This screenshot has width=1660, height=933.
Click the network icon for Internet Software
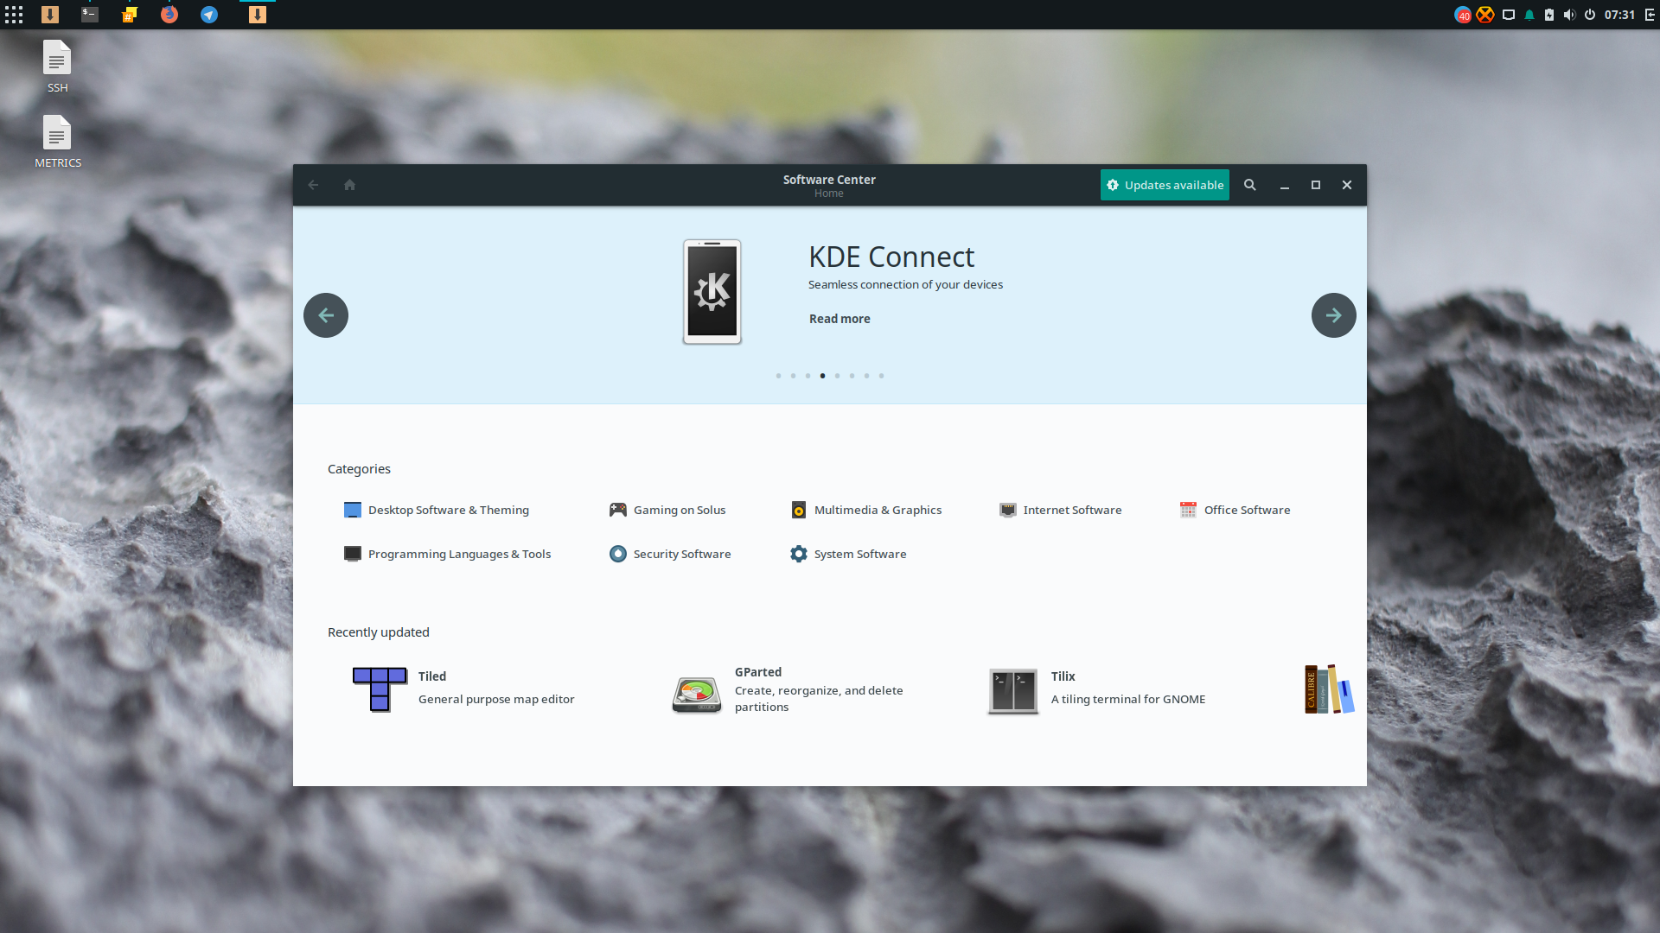pyautogui.click(x=1008, y=510)
